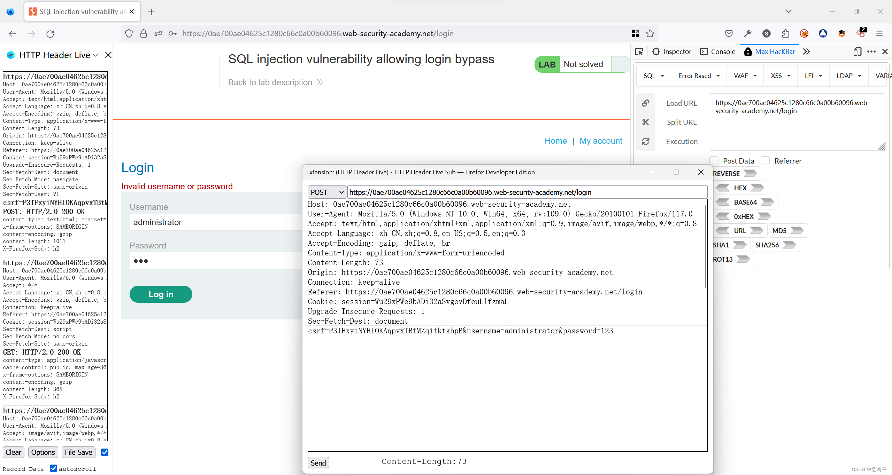Open the Error Based dropdown
The height and width of the screenshot is (475, 892).
(x=699, y=76)
